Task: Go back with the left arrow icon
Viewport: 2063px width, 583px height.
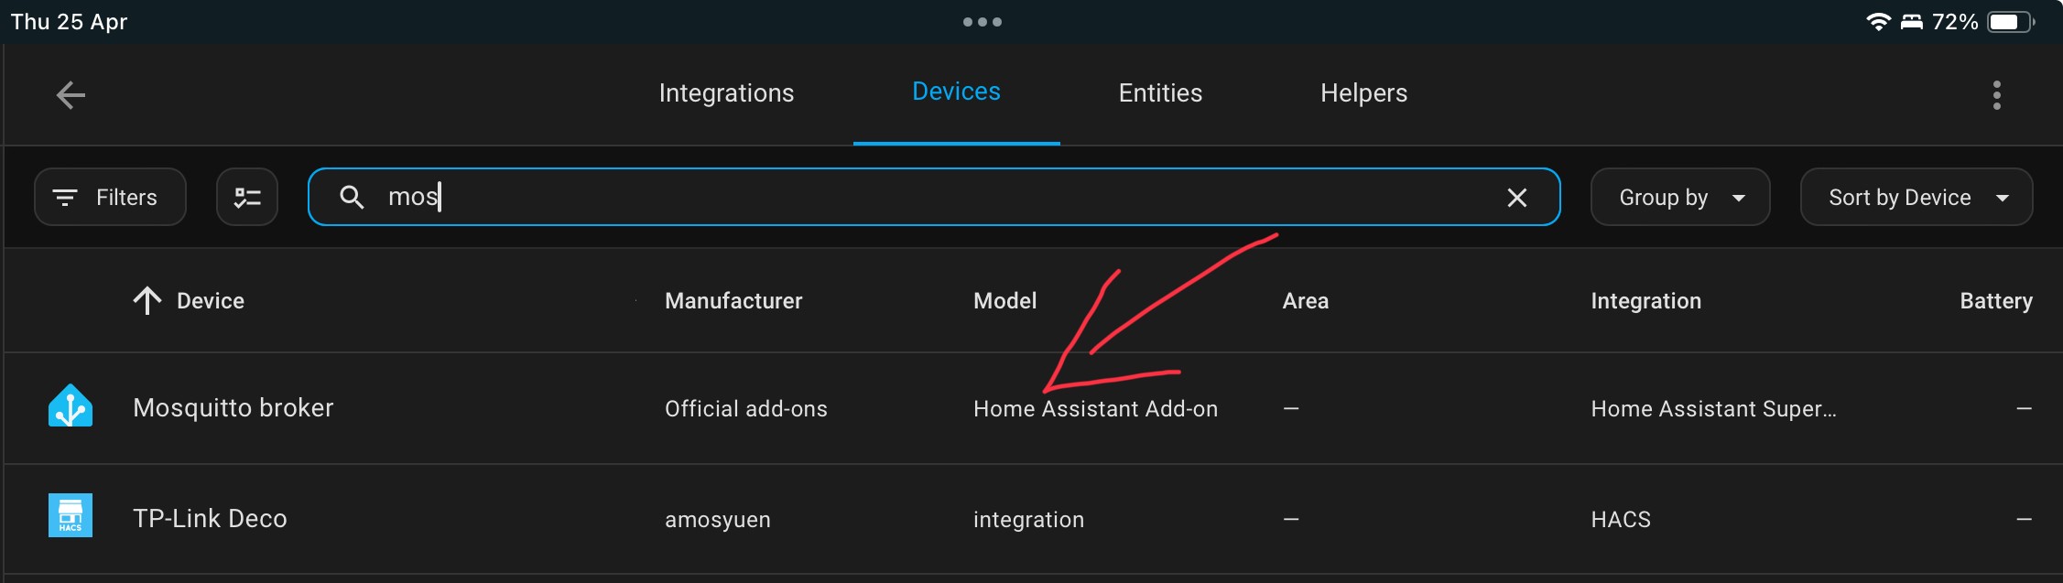Action: point(71,94)
